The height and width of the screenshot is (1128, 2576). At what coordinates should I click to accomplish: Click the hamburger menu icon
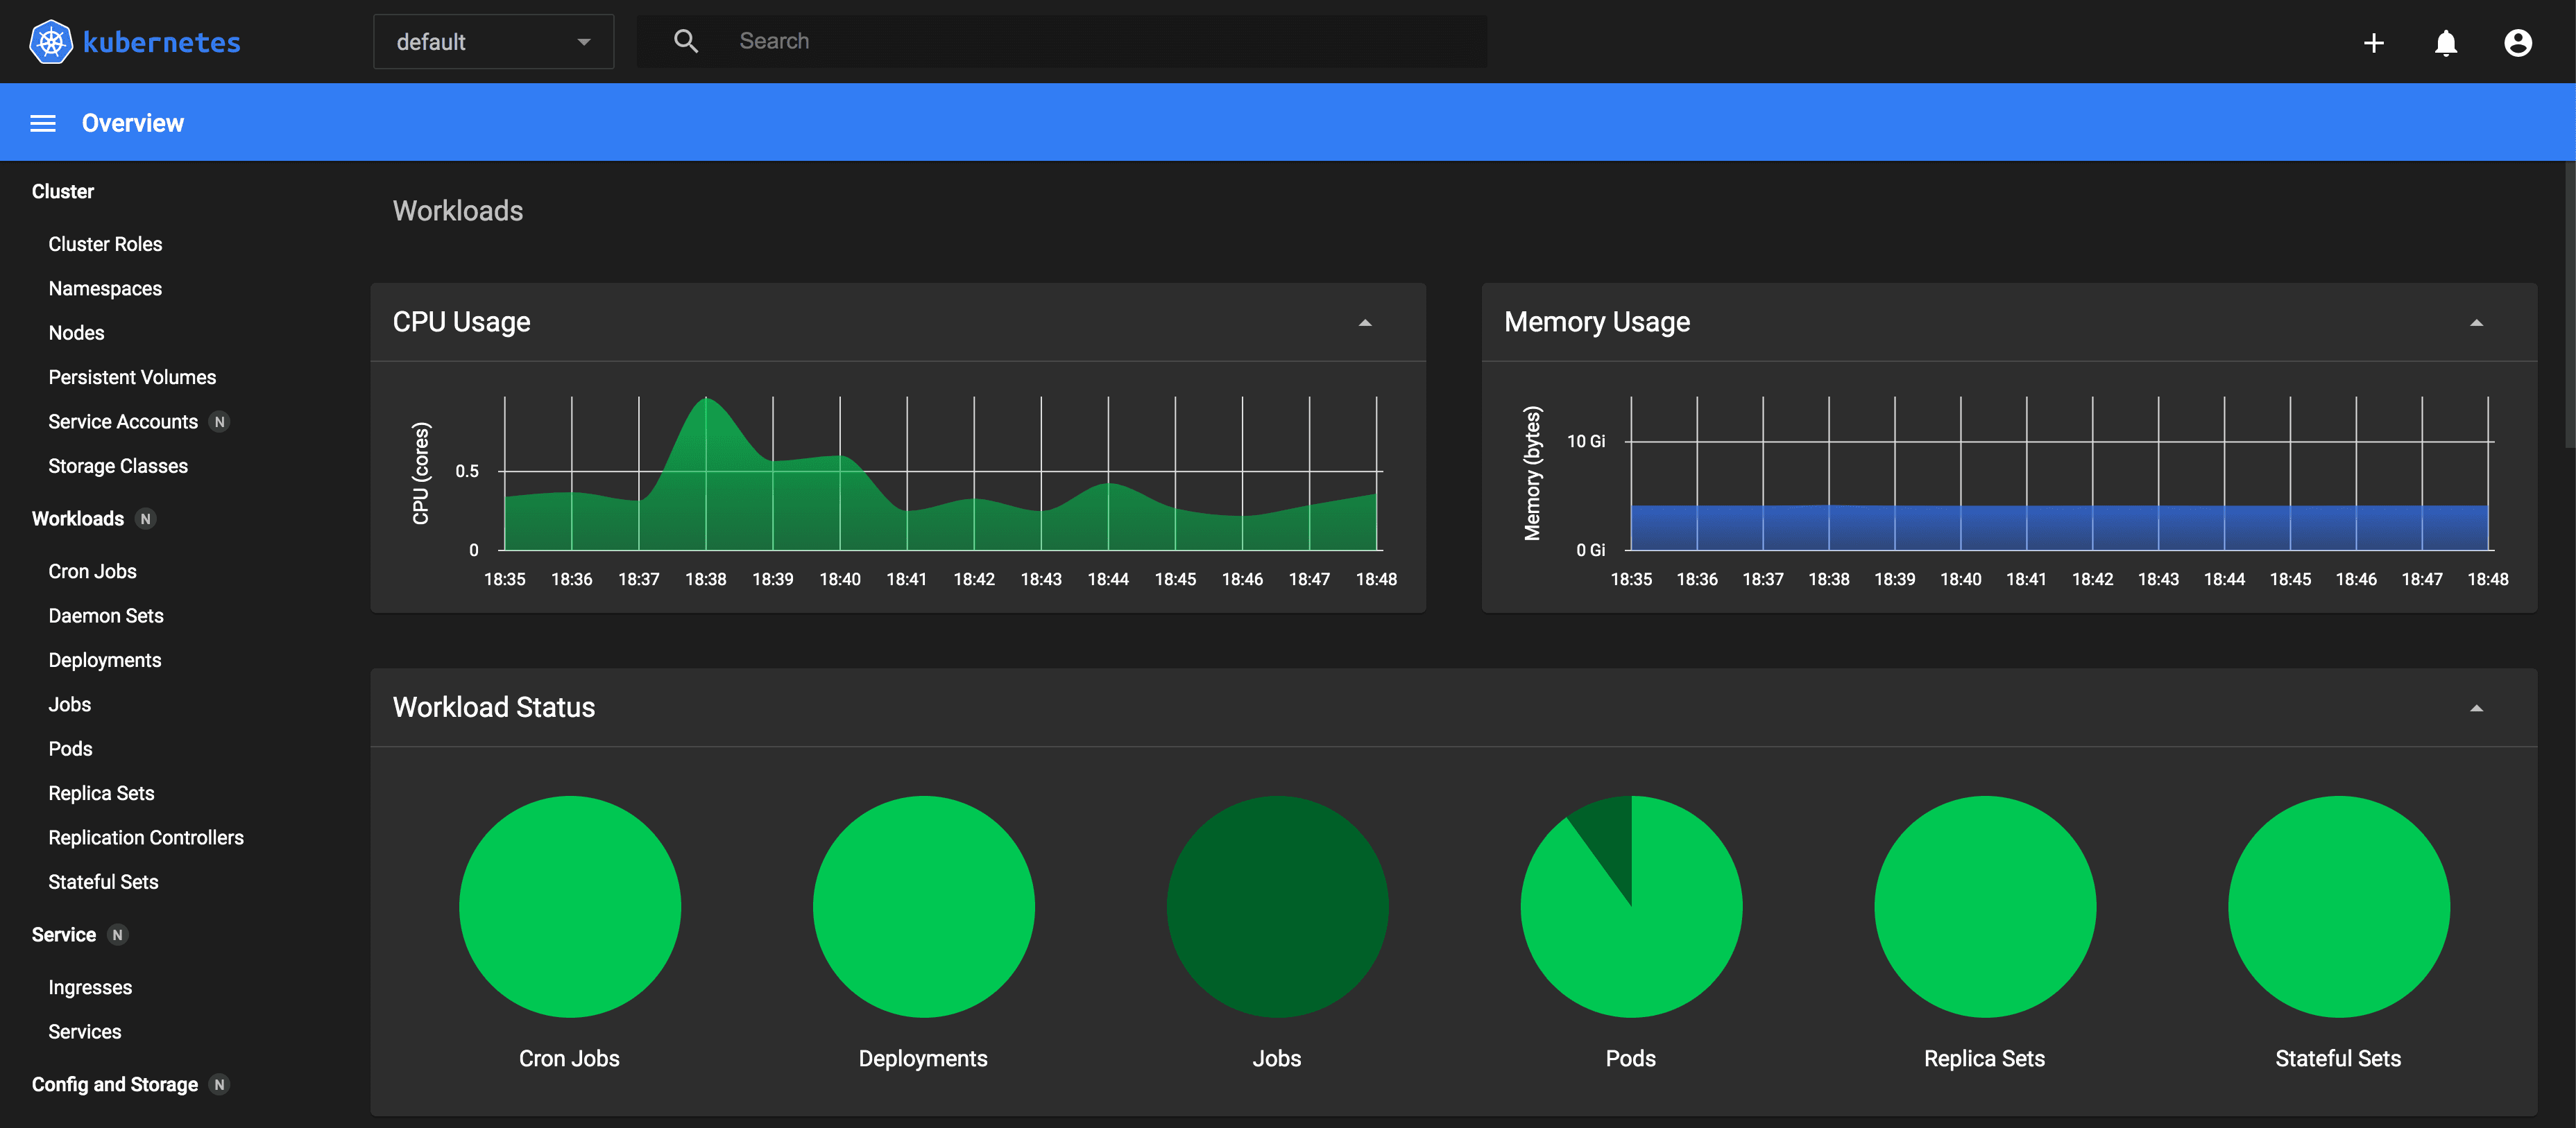tap(43, 123)
